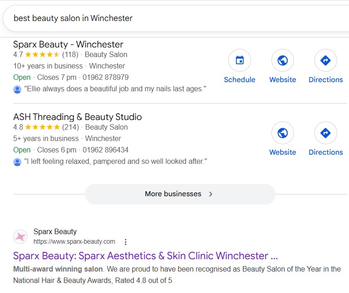Click the Sparx Beauty site favicon
The height and width of the screenshot is (293, 349).
pos(20,236)
